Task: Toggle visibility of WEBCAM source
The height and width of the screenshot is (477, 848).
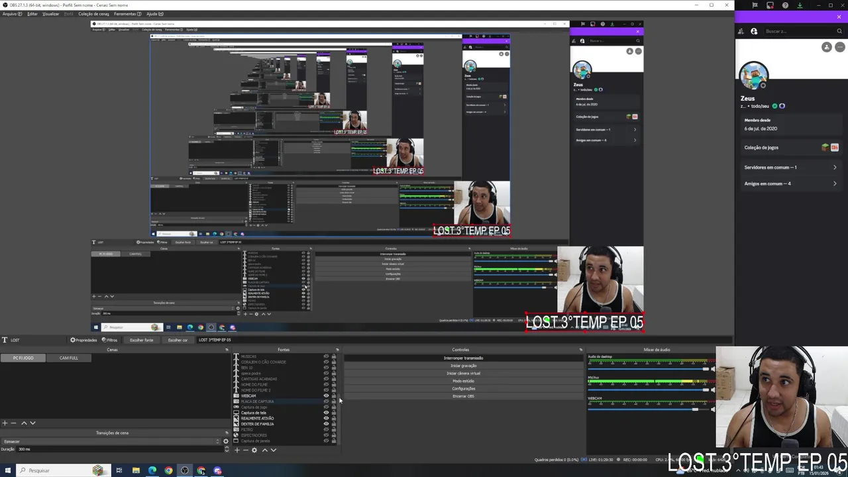Action: click(326, 396)
